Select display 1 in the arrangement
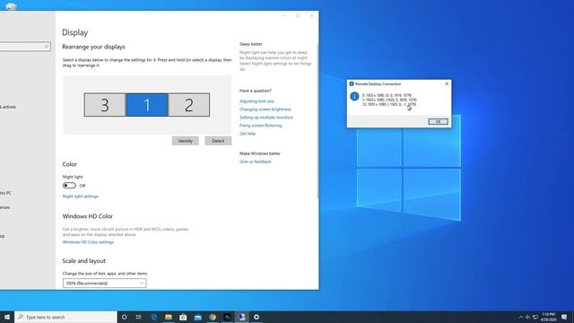574x323 pixels. click(147, 105)
